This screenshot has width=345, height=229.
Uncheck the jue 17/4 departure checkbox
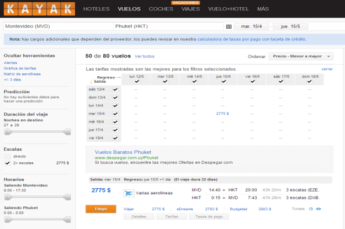tap(115, 130)
